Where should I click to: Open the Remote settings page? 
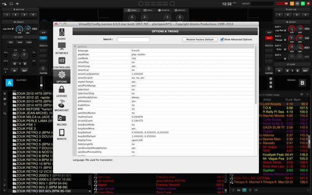point(62,134)
